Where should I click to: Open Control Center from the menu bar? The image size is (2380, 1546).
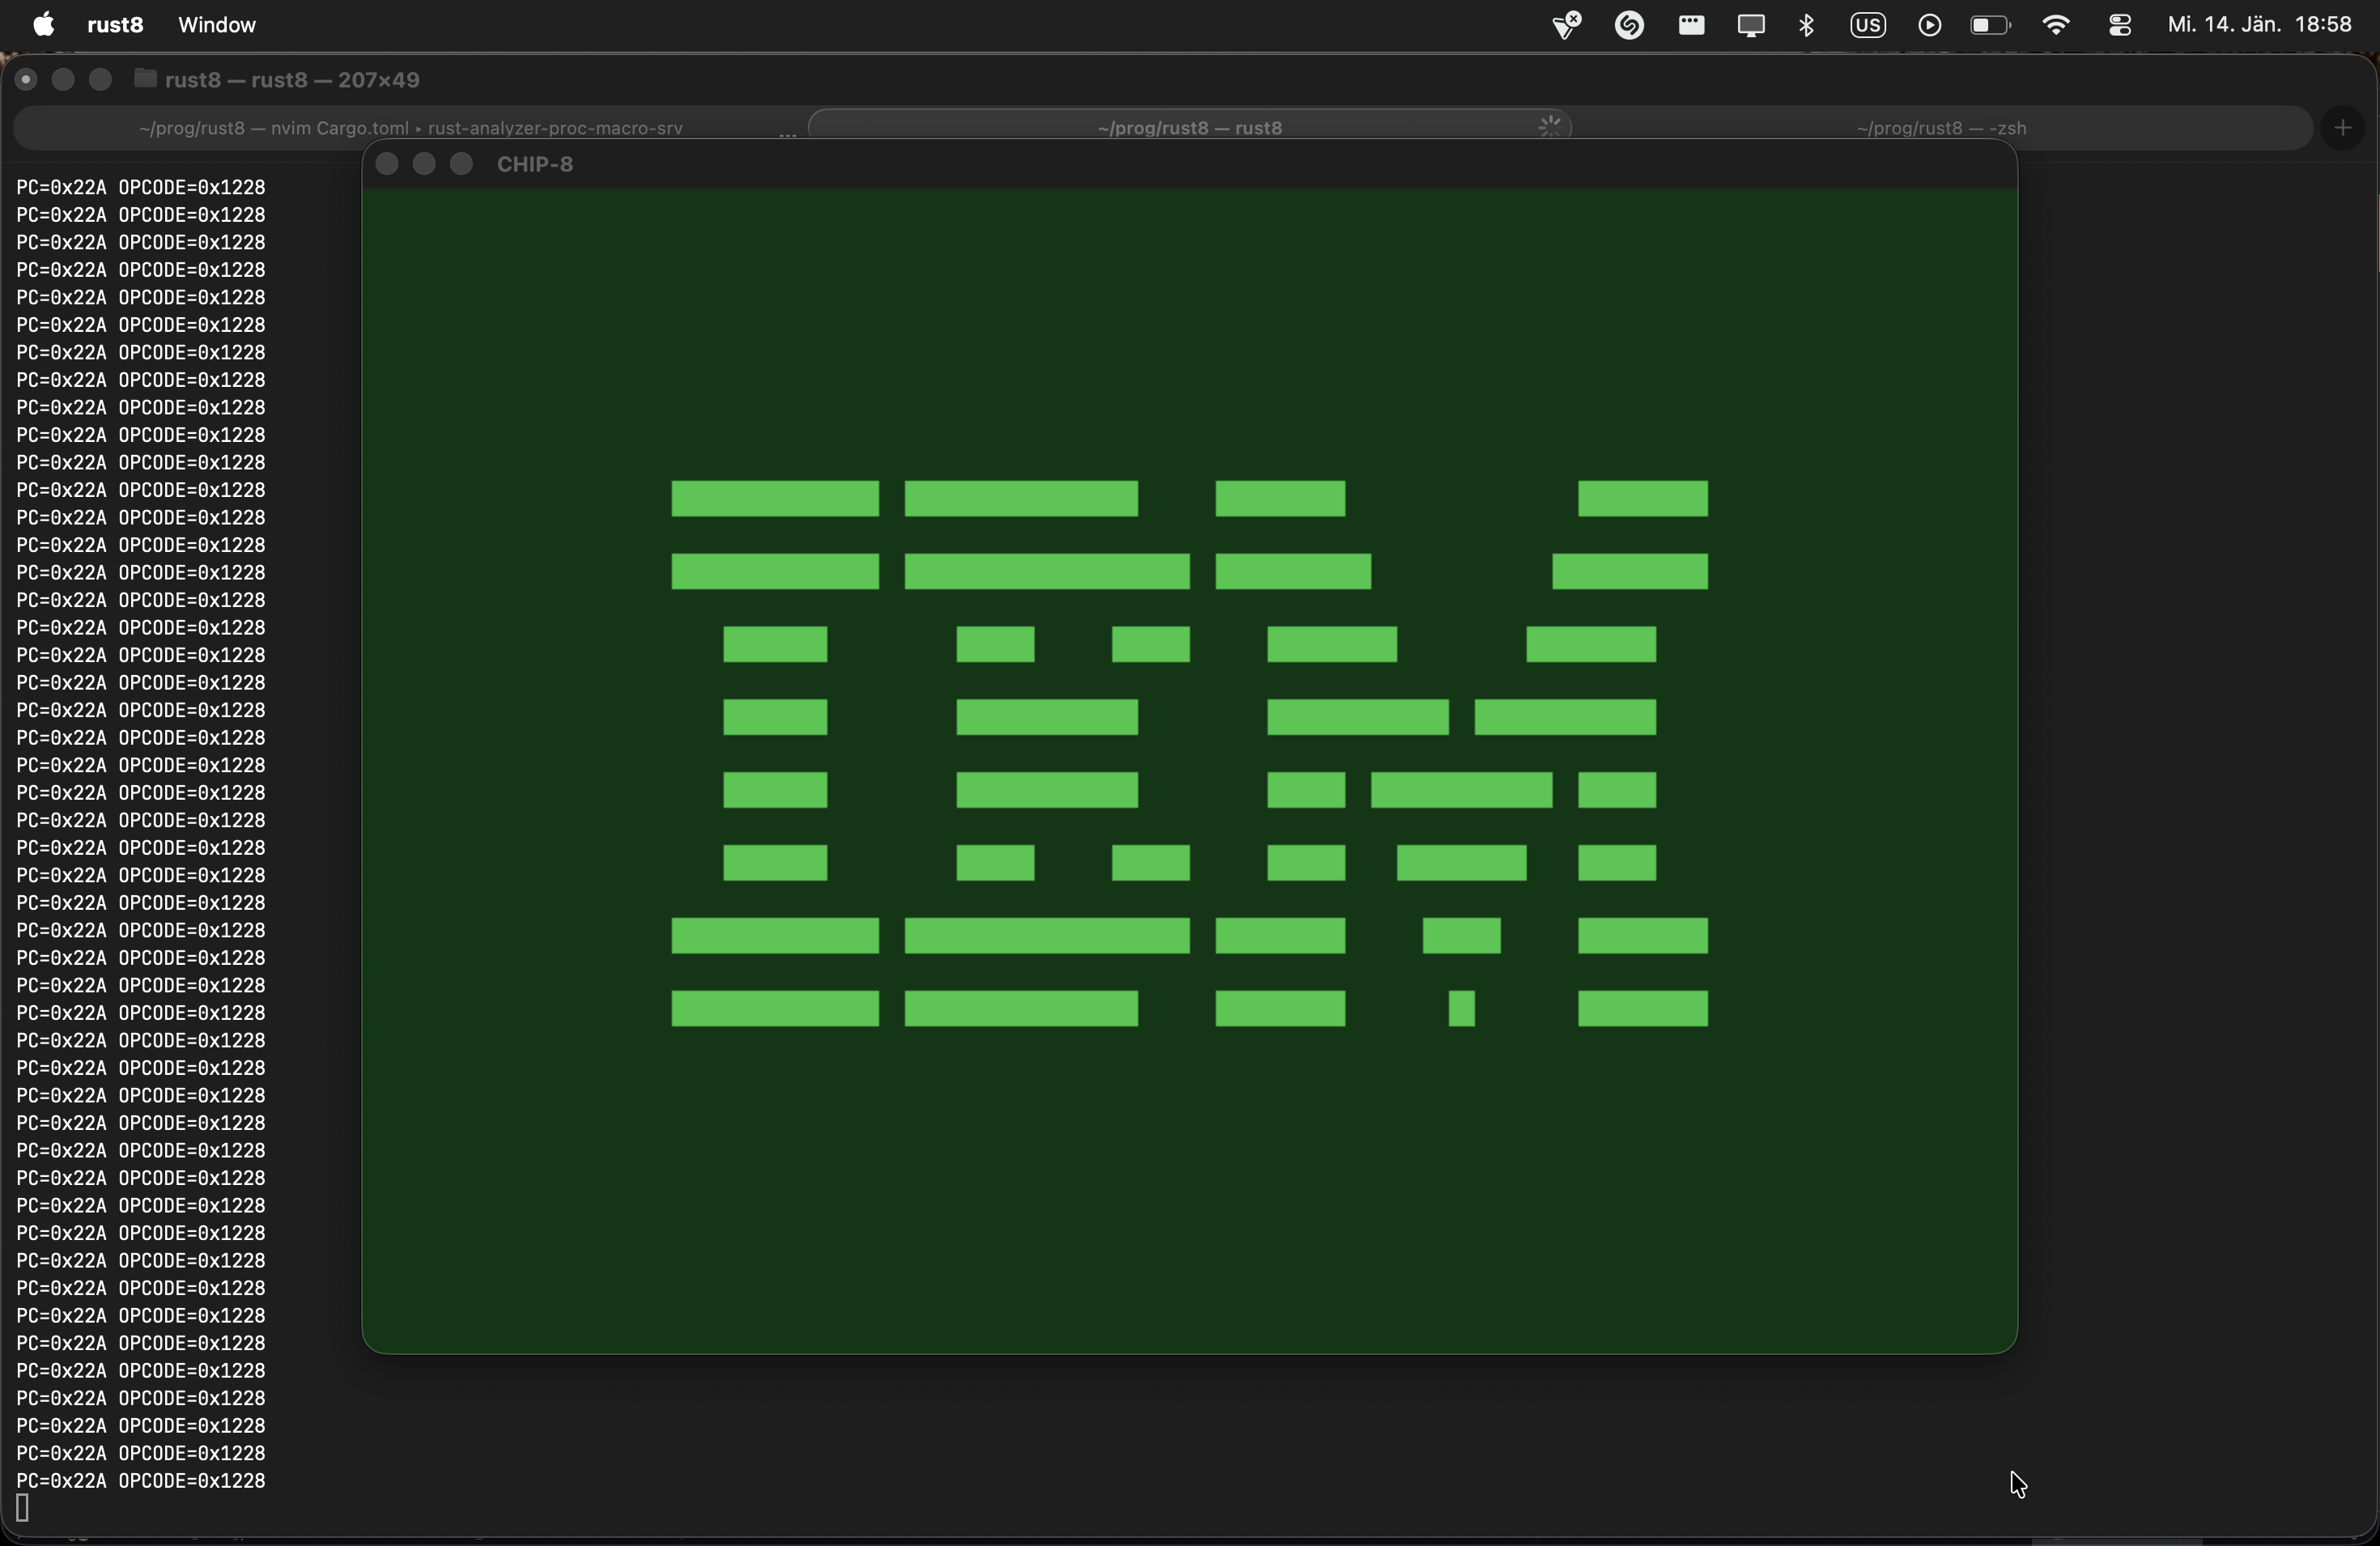[2122, 24]
